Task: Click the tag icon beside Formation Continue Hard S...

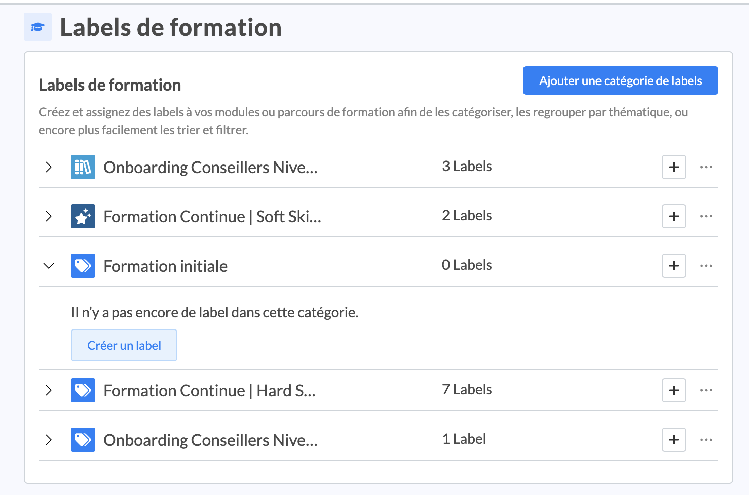Action: (x=83, y=390)
